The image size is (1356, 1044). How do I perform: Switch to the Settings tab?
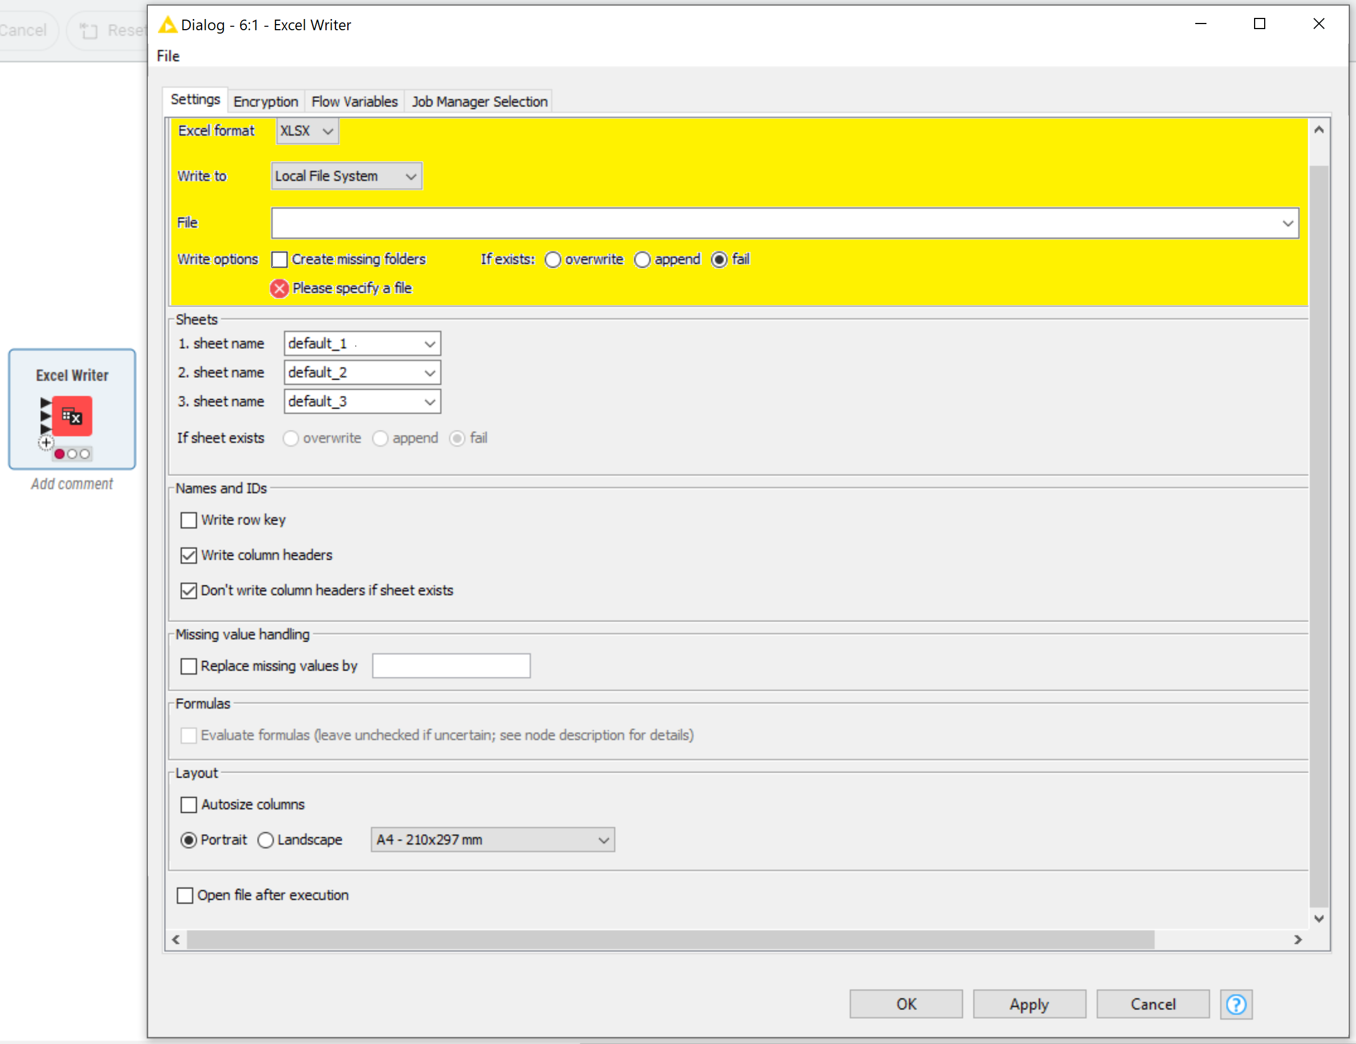tap(195, 100)
